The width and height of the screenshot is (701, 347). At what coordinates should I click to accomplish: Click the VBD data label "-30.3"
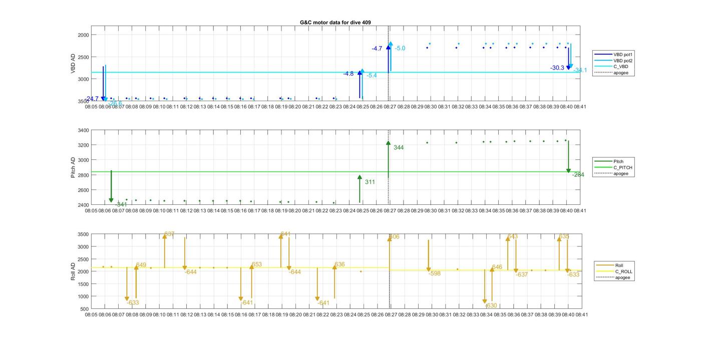coord(557,68)
